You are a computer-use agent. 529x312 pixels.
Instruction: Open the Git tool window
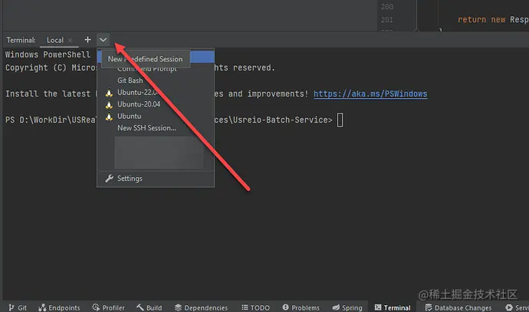pyautogui.click(x=18, y=307)
